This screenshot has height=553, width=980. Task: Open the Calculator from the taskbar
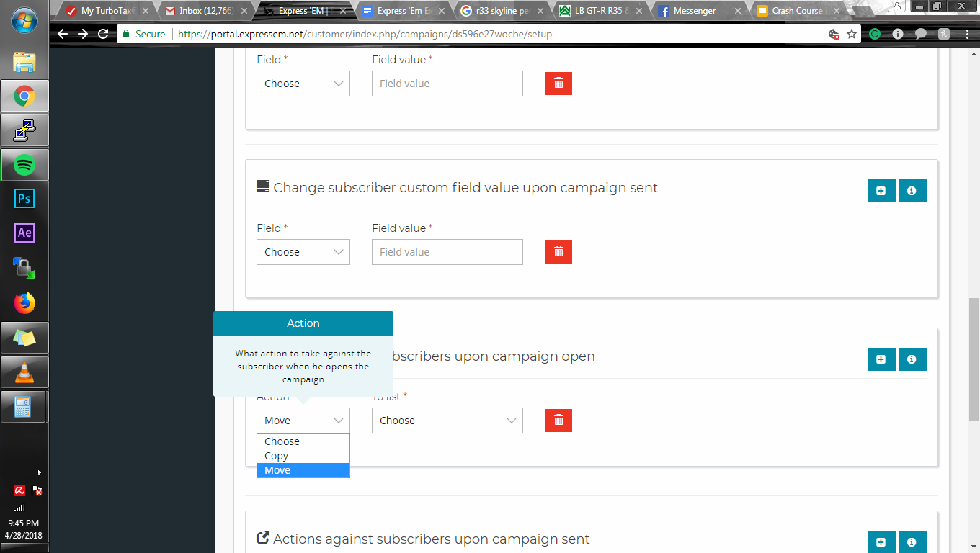pos(24,407)
